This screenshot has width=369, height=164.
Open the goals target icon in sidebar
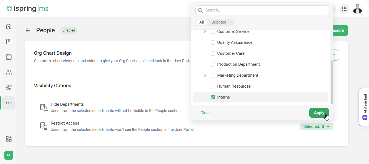(x=9, y=88)
